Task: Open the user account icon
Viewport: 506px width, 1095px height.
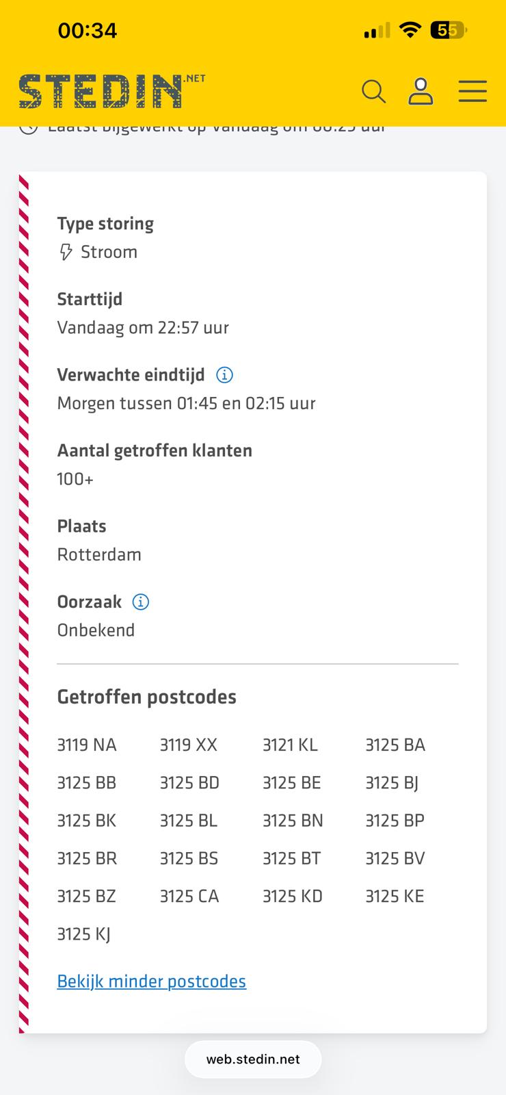Action: coord(421,91)
